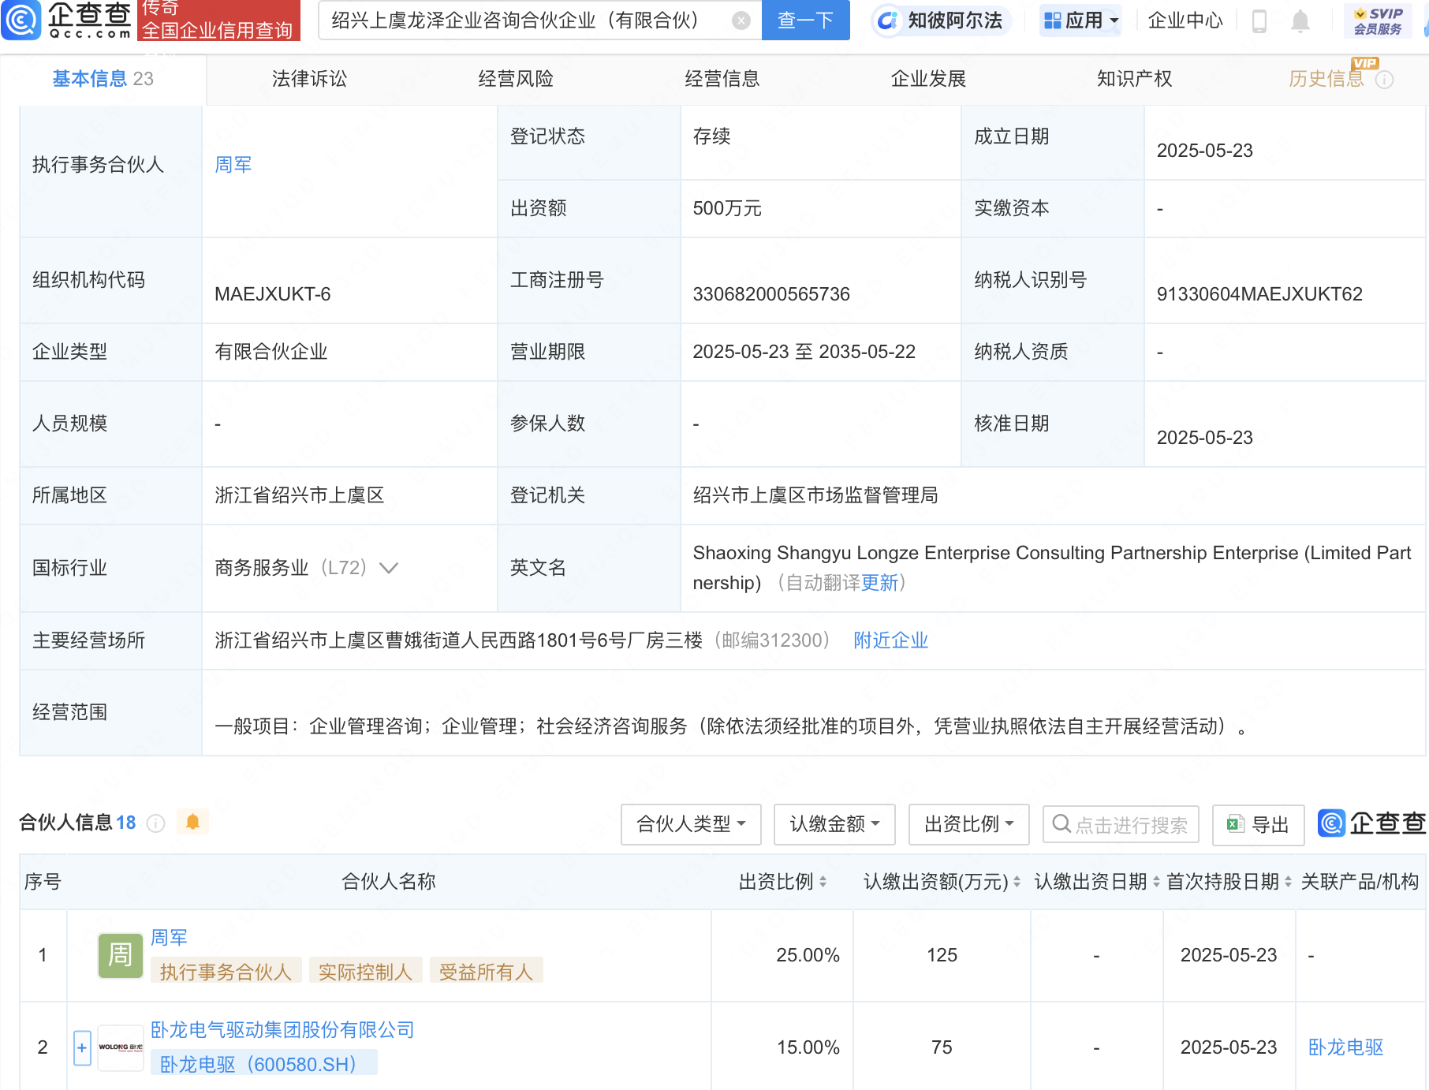Switch to the 法律诉讼 tab

(309, 79)
